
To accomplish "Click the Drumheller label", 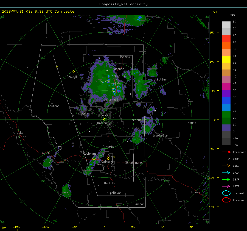I will coord(161,135).
